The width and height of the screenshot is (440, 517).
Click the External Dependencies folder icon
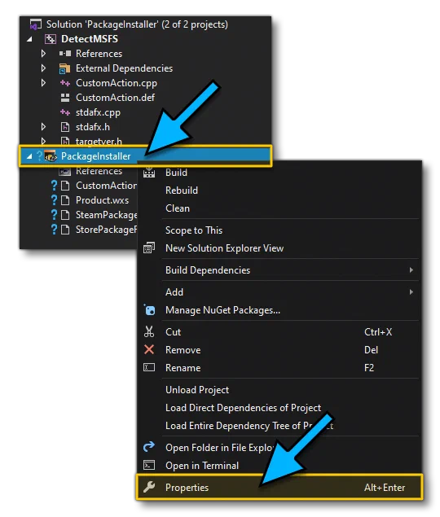point(64,68)
